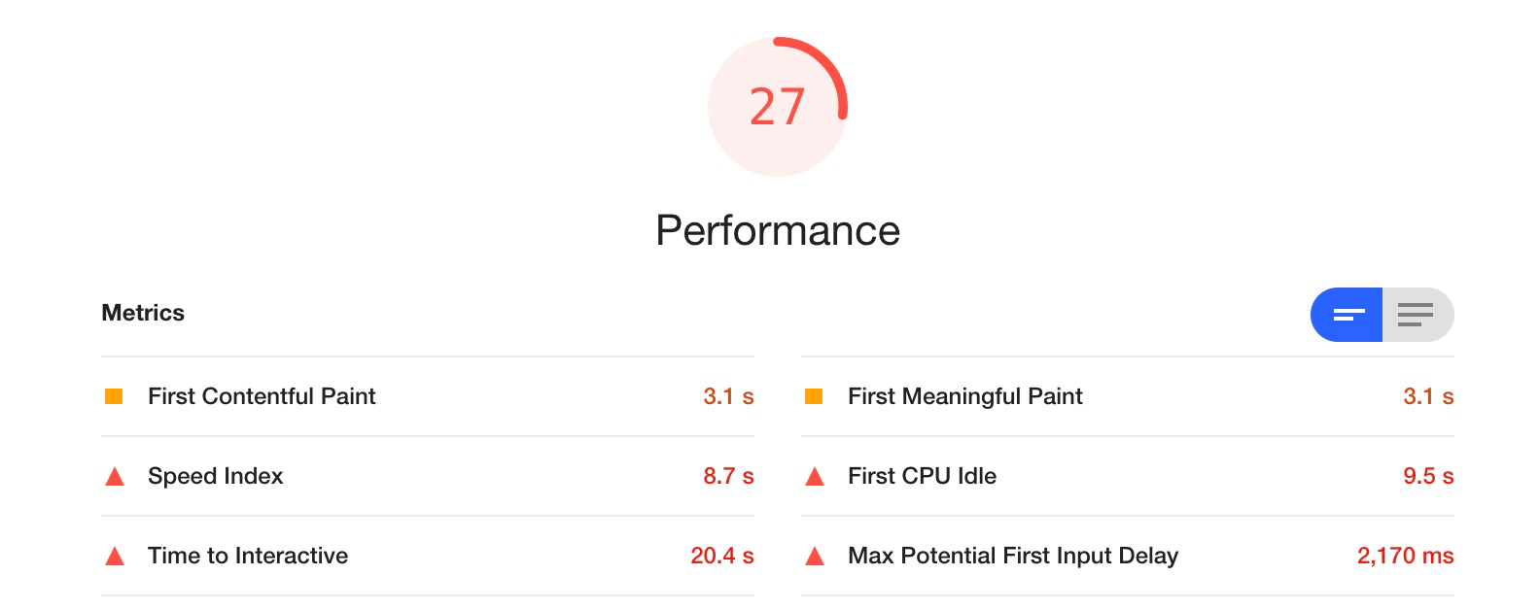Click red triangle beside Max Potential First Input Delay
Image resolution: width=1540 pixels, height=610 pixels.
pyautogui.click(x=815, y=556)
